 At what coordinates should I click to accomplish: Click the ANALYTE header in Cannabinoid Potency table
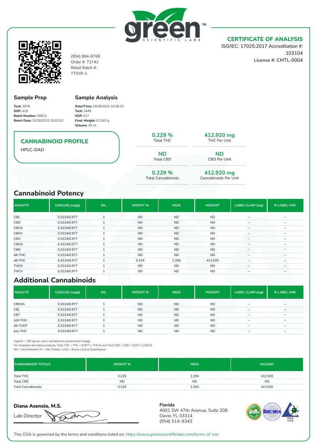21,205
